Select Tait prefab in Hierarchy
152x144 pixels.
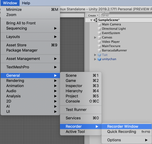[105, 55]
